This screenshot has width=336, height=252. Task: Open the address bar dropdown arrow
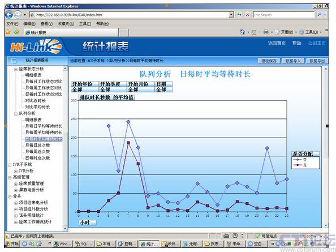[x=231, y=15]
